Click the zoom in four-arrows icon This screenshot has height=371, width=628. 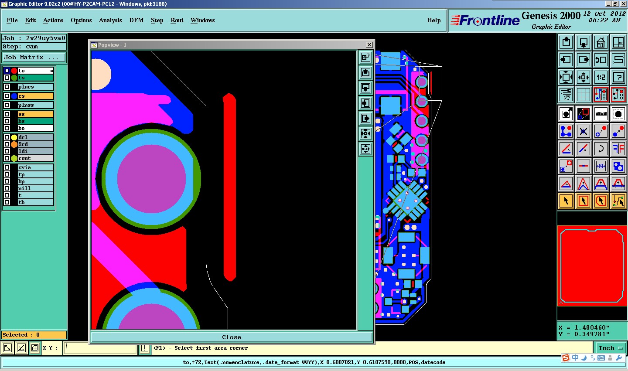tap(566, 77)
